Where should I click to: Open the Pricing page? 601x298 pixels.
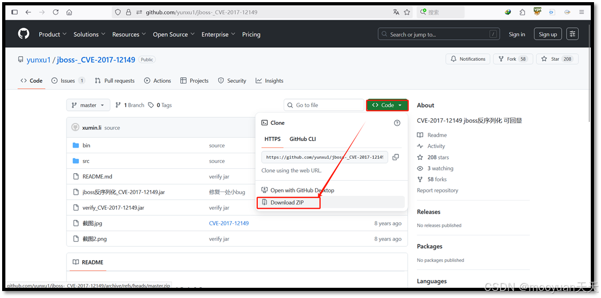pyautogui.click(x=251, y=34)
